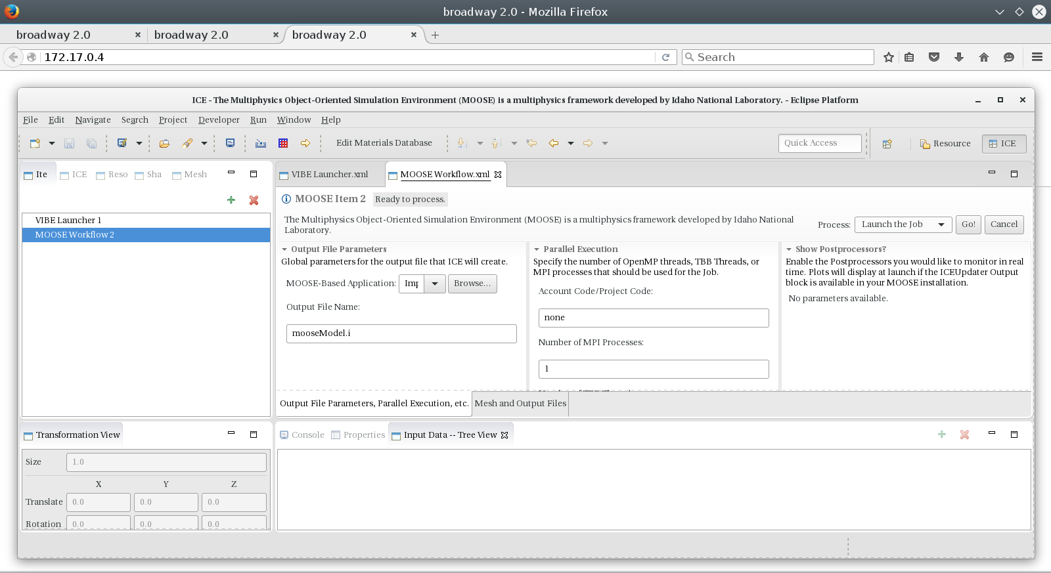Click the Save All toolbar icon
The width and height of the screenshot is (1051, 573).
(91, 143)
